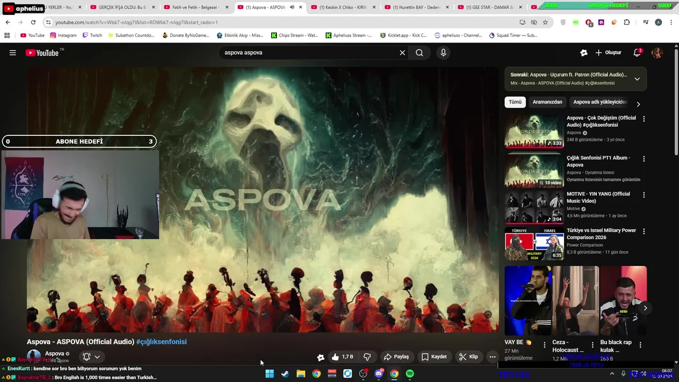Open options for Çok Değiştim video

tap(644, 119)
